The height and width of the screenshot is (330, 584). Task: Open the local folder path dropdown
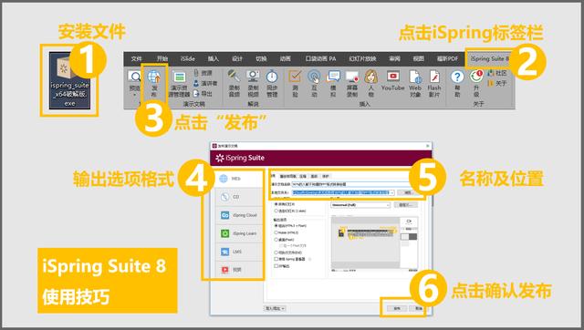tap(391, 192)
